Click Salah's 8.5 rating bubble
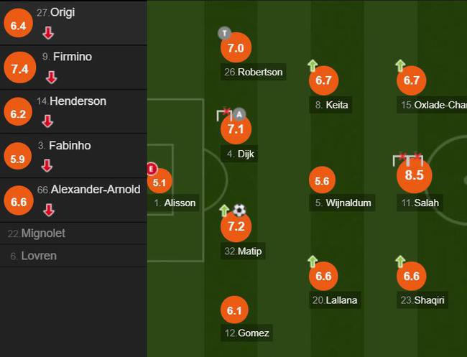This screenshot has width=467, height=357. click(x=415, y=175)
